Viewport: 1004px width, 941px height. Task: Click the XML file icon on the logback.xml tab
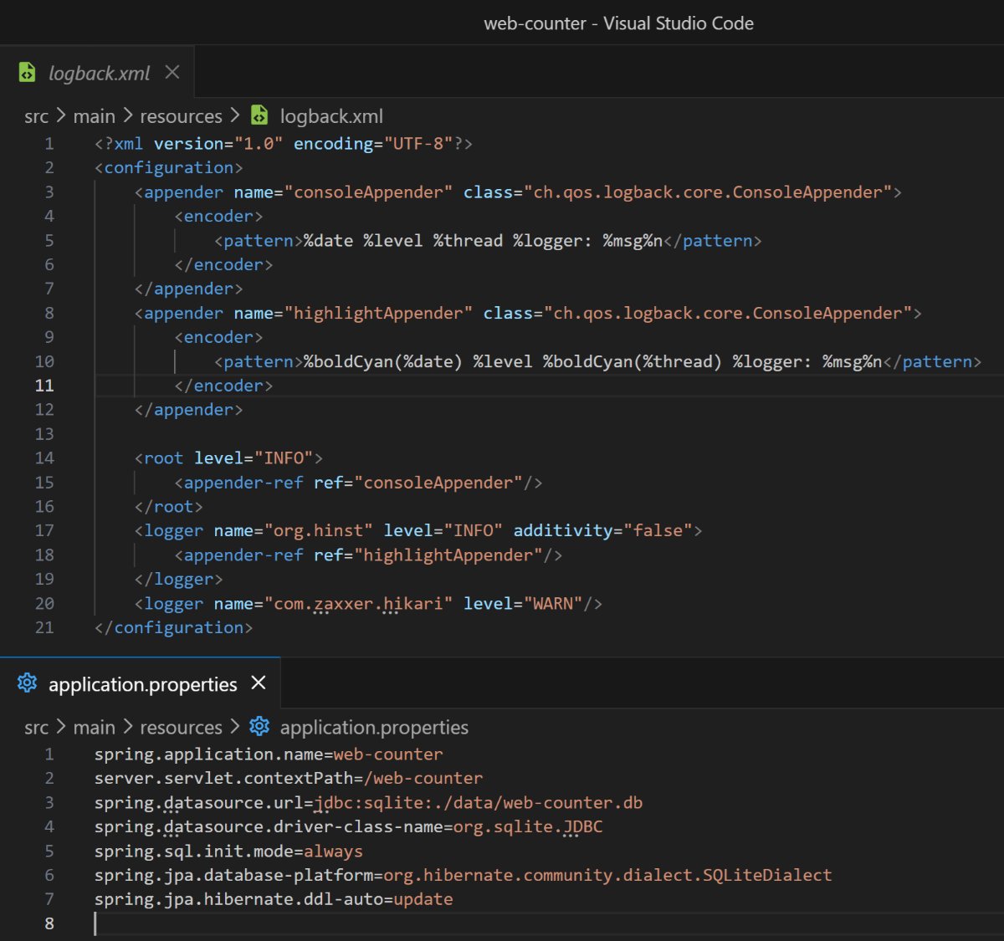click(x=28, y=73)
